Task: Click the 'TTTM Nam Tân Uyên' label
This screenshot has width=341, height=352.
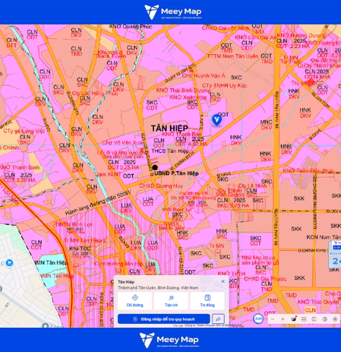Action: (233, 56)
